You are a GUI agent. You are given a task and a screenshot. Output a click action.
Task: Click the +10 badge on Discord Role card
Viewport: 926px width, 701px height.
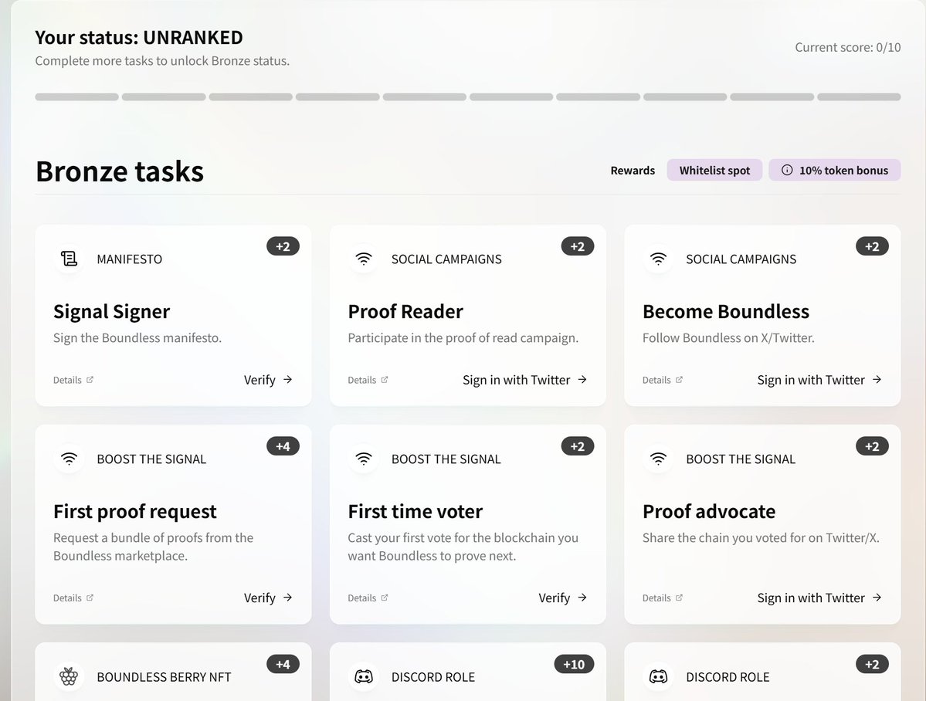(x=574, y=665)
